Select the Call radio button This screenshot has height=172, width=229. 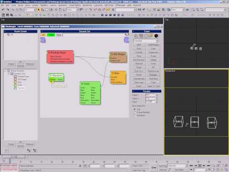coord(135,109)
